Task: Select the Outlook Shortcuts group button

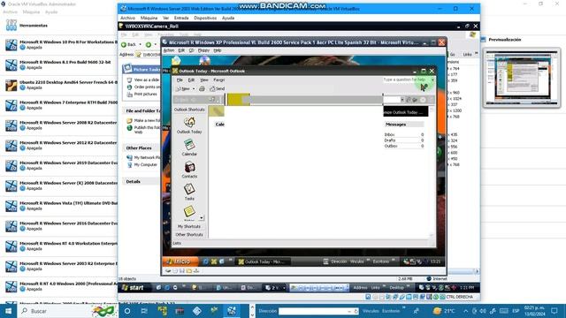Action: pos(189,110)
